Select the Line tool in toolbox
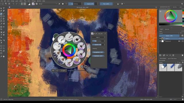 (4, 14)
